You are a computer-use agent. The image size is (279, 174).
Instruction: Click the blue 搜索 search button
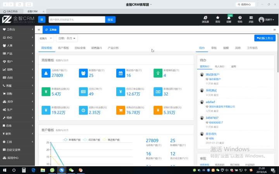[110, 20]
